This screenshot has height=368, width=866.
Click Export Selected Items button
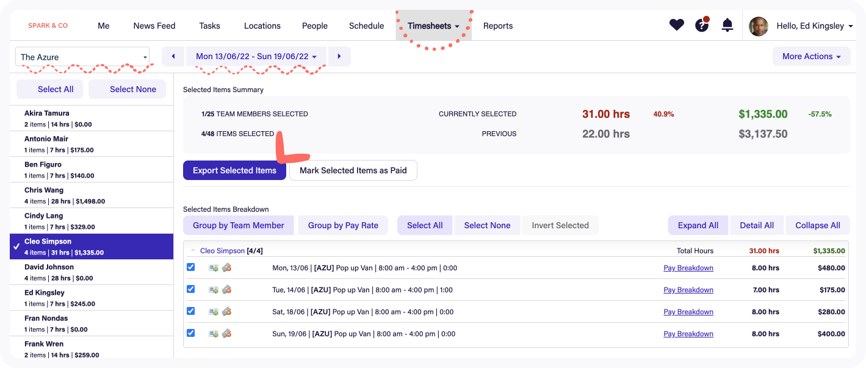click(x=234, y=170)
